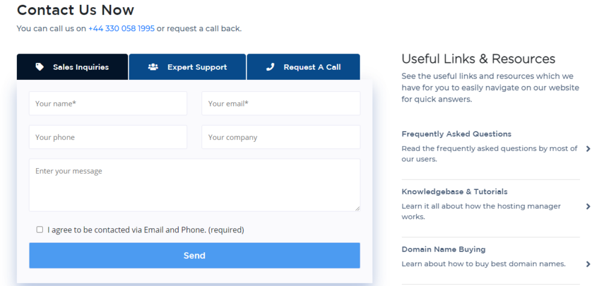The width and height of the screenshot is (616, 286).
Task: Click the phone icon on Request A Call
Action: click(x=270, y=67)
